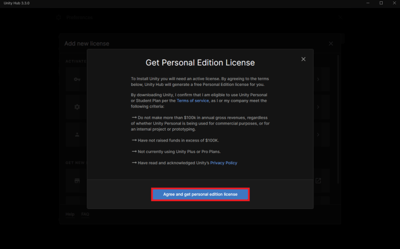Click Agree and get personal edition license
400x249 pixels.
(200, 194)
